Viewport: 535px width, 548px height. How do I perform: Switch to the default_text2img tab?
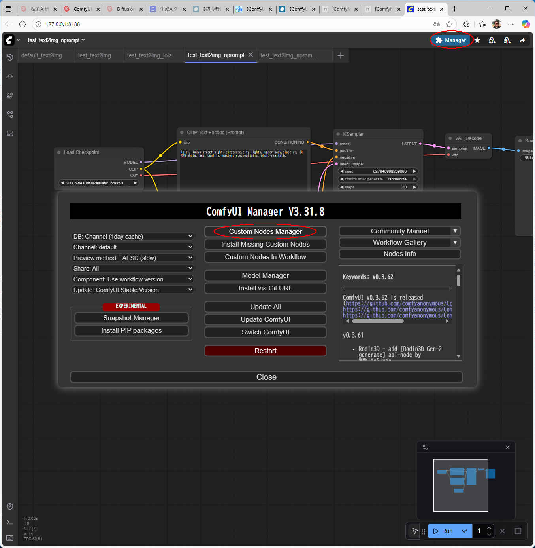pos(41,55)
